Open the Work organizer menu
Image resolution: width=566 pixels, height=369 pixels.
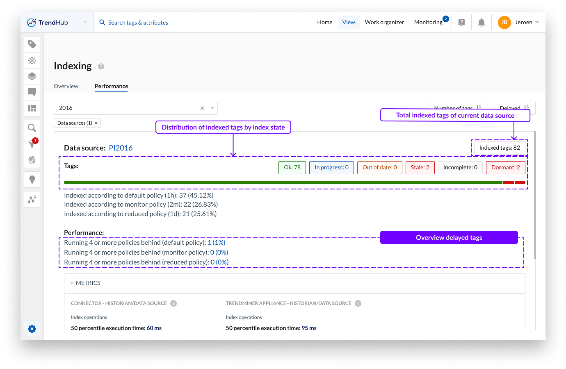384,23
